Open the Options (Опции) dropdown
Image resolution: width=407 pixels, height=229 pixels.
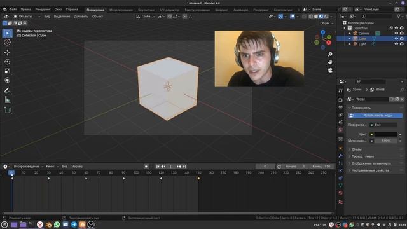[x=326, y=23]
